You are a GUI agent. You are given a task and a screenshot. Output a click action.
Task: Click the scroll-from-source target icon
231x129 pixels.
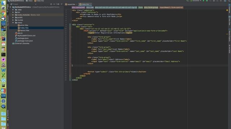pos(51,4)
